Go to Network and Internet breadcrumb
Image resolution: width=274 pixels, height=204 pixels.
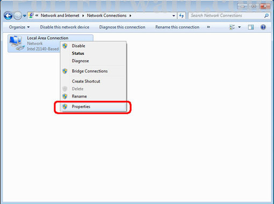tap(60, 16)
